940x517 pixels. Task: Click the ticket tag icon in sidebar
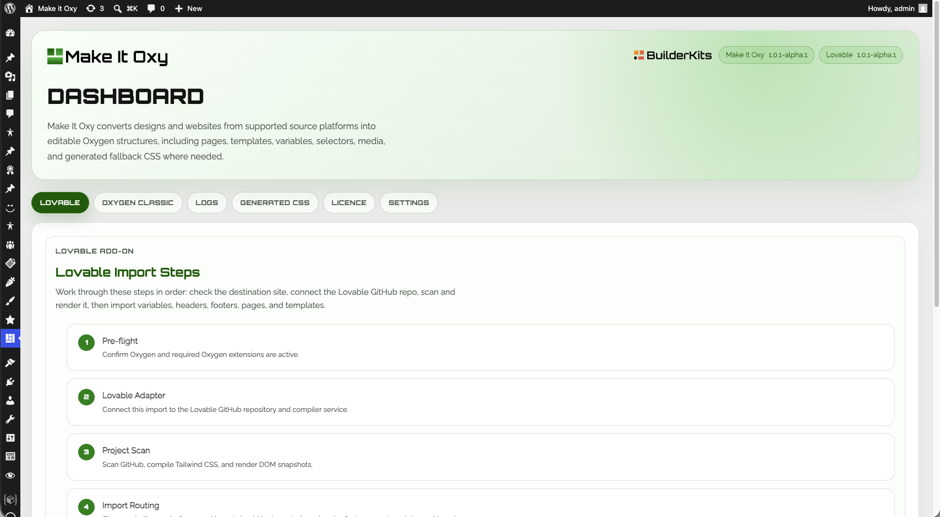point(10,263)
